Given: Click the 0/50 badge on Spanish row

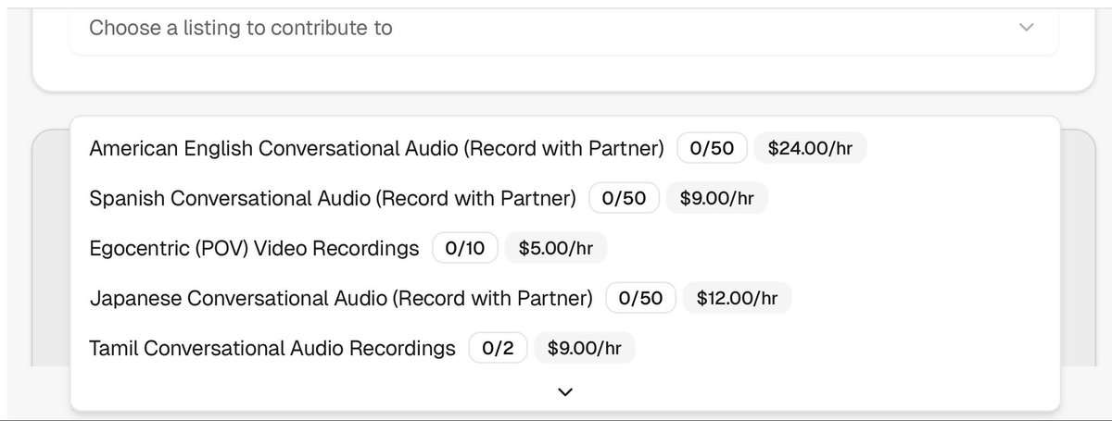Looking at the screenshot, I should [625, 198].
